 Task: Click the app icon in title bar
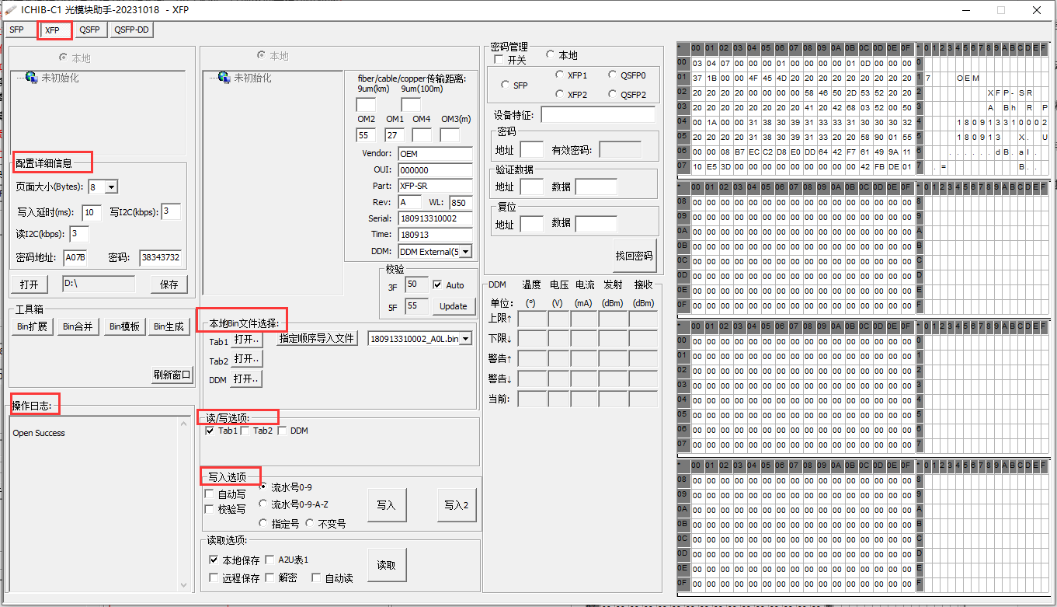click(11, 9)
